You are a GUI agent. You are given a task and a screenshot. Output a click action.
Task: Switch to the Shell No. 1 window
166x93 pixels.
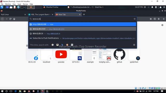tap(98, 7)
